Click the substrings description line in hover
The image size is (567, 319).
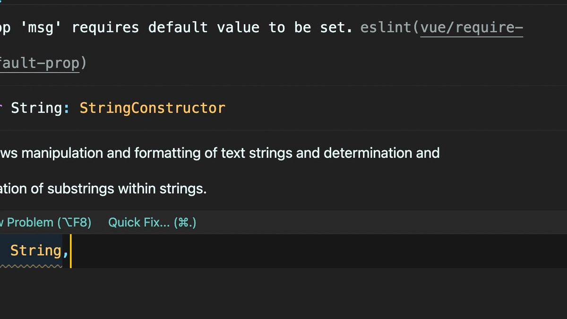pos(104,189)
